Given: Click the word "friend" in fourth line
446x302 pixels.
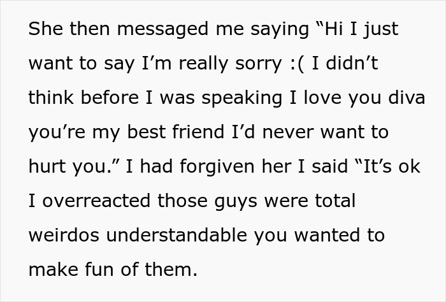Looking at the screenshot, I should [x=198, y=132].
